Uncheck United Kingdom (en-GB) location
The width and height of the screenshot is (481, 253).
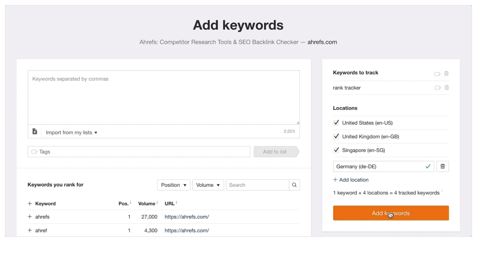click(336, 136)
